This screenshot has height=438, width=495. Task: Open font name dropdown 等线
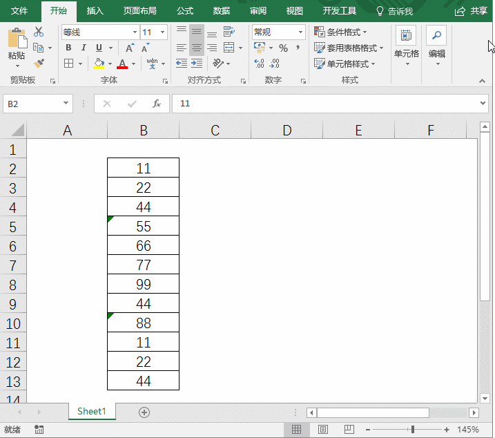135,32
